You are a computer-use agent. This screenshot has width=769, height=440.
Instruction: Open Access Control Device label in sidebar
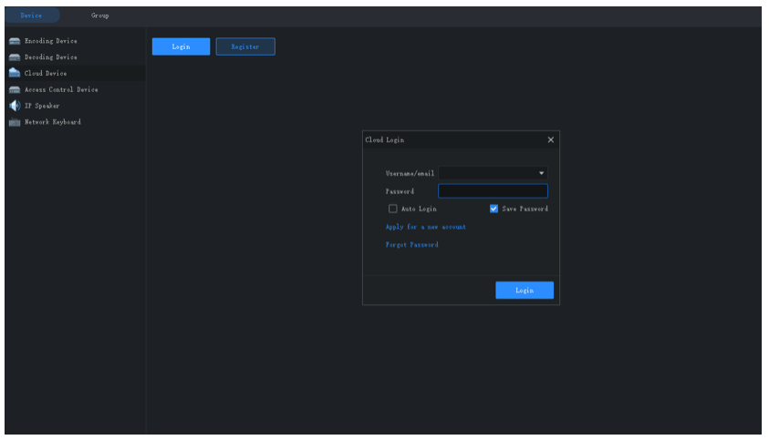61,89
